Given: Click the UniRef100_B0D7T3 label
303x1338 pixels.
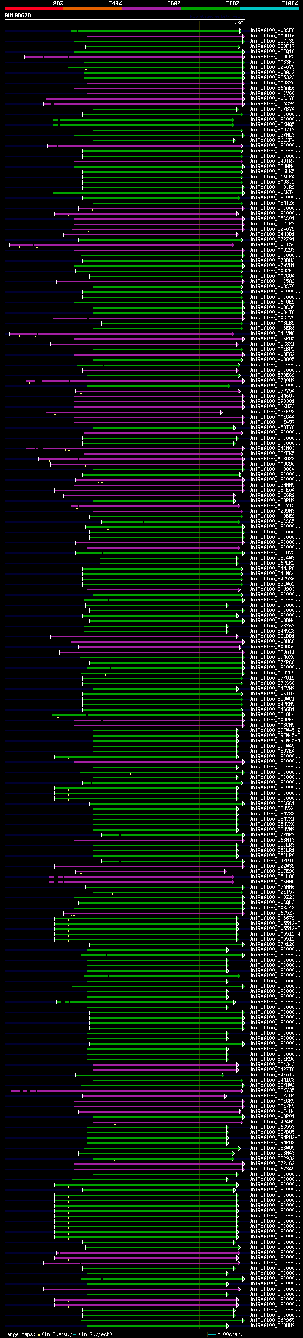Looking at the screenshot, I should tap(272, 130).
